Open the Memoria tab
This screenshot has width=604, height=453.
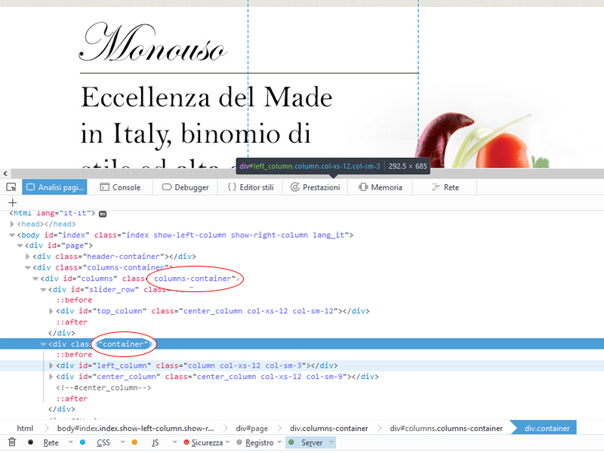381,187
